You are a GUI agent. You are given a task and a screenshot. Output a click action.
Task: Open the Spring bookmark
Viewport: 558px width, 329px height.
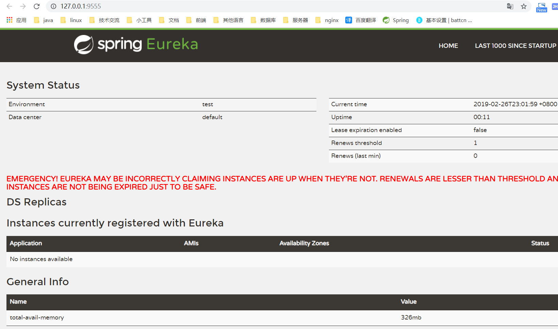point(396,20)
